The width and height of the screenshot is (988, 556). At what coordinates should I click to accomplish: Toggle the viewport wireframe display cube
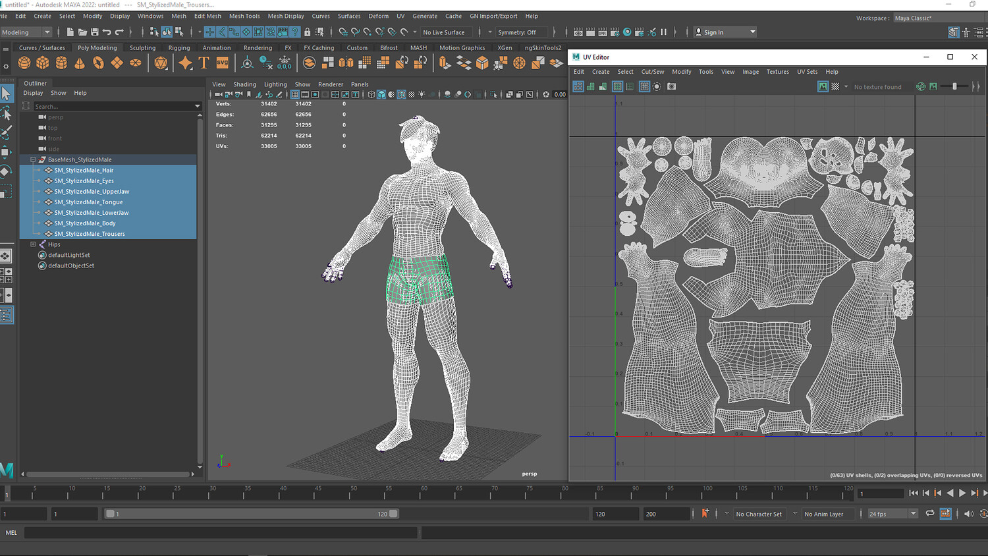click(371, 94)
